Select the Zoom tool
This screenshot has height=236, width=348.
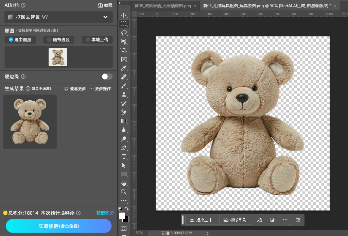pos(124,192)
